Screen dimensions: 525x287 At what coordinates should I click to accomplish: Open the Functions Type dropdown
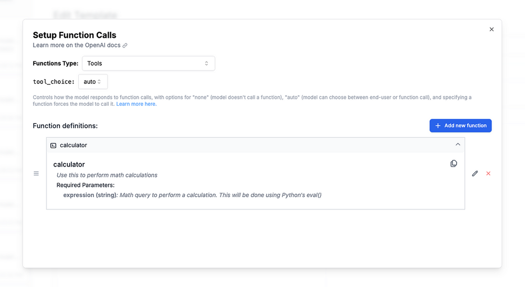tap(148, 63)
